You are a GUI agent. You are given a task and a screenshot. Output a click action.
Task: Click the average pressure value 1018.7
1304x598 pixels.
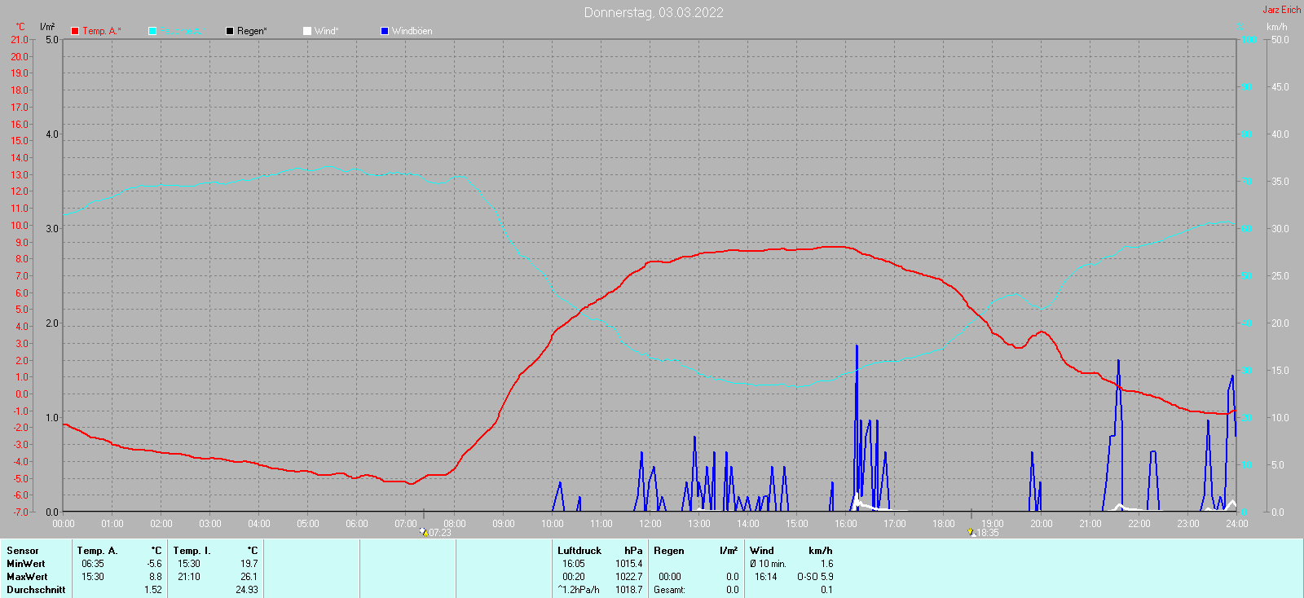(x=629, y=590)
